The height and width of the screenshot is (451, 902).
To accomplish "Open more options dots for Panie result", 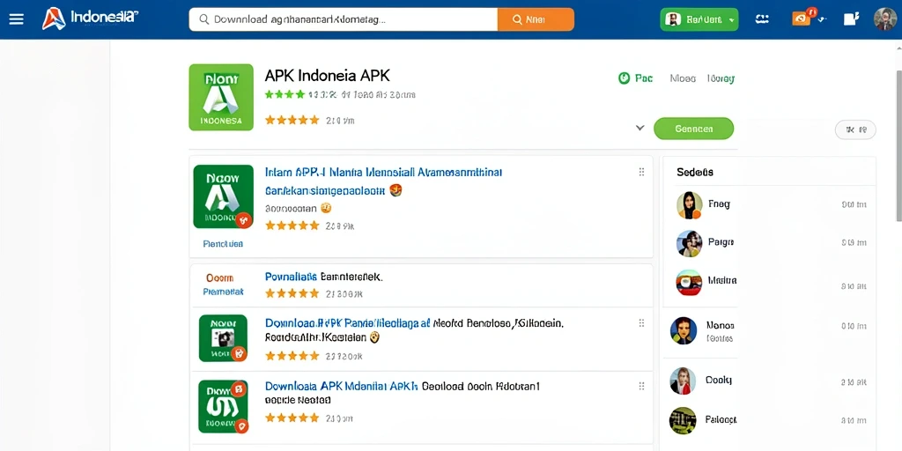I will [x=641, y=323].
